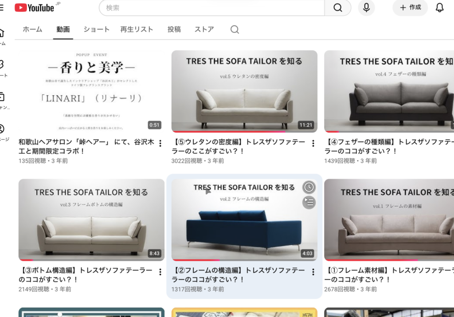
Task: Open vol.3 フレームボトムの構造編 thumbnail
Action: 91,220
